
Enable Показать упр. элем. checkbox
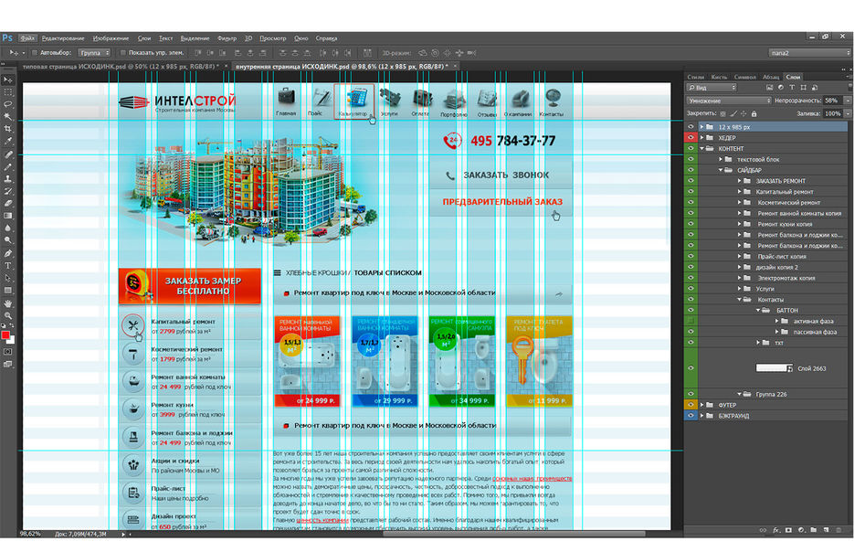point(123,53)
